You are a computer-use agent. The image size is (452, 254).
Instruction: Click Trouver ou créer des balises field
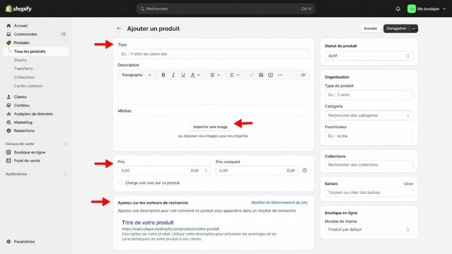tap(369, 192)
